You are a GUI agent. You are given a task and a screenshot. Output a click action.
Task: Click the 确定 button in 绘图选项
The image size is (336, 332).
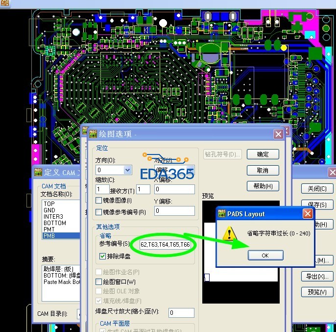coord(263,154)
